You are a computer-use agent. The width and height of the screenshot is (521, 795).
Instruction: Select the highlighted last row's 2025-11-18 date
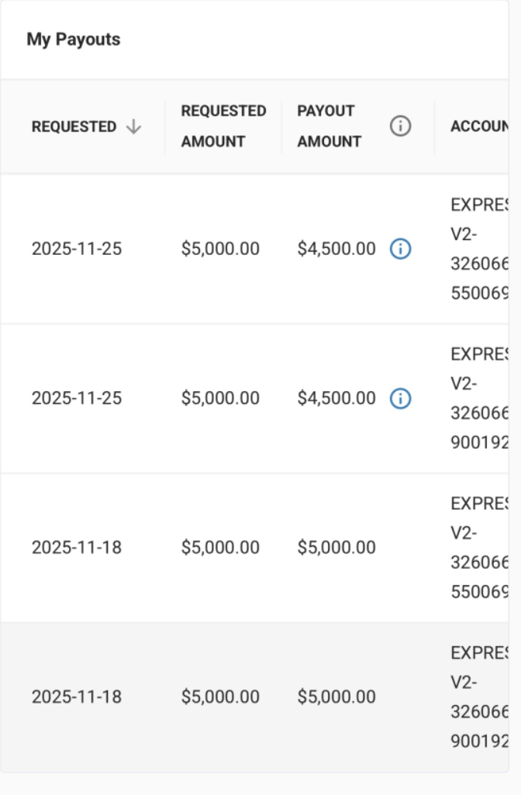pyautogui.click(x=77, y=697)
